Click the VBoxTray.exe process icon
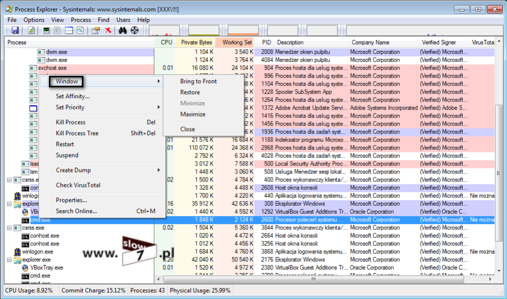The height and width of the screenshot is (299, 507). [x=25, y=268]
